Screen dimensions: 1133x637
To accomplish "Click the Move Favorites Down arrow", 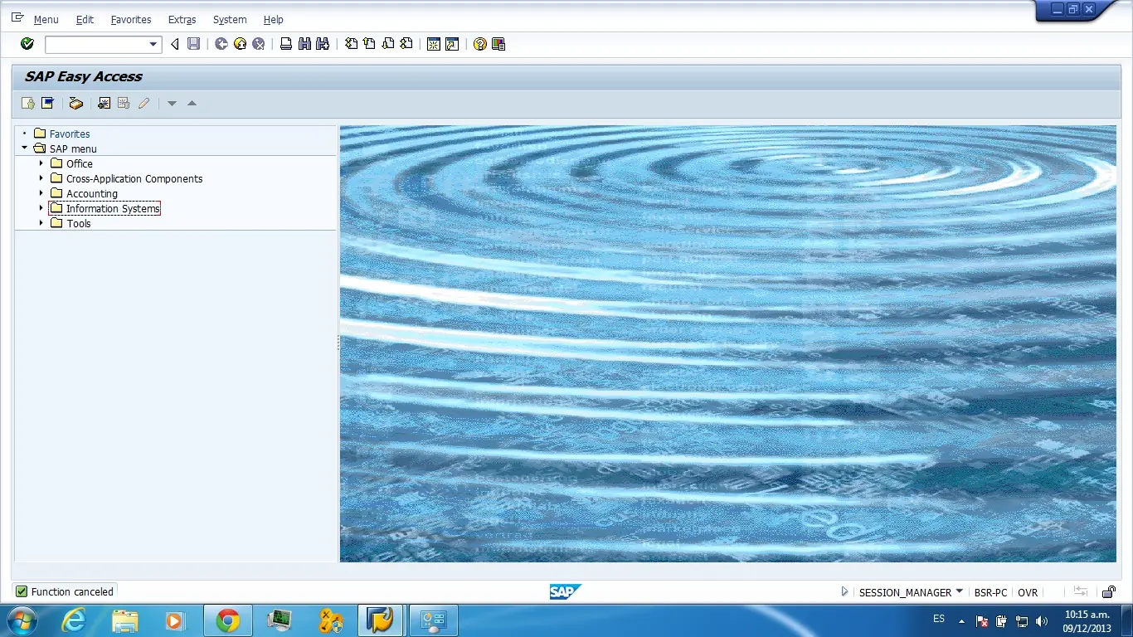I will [173, 104].
